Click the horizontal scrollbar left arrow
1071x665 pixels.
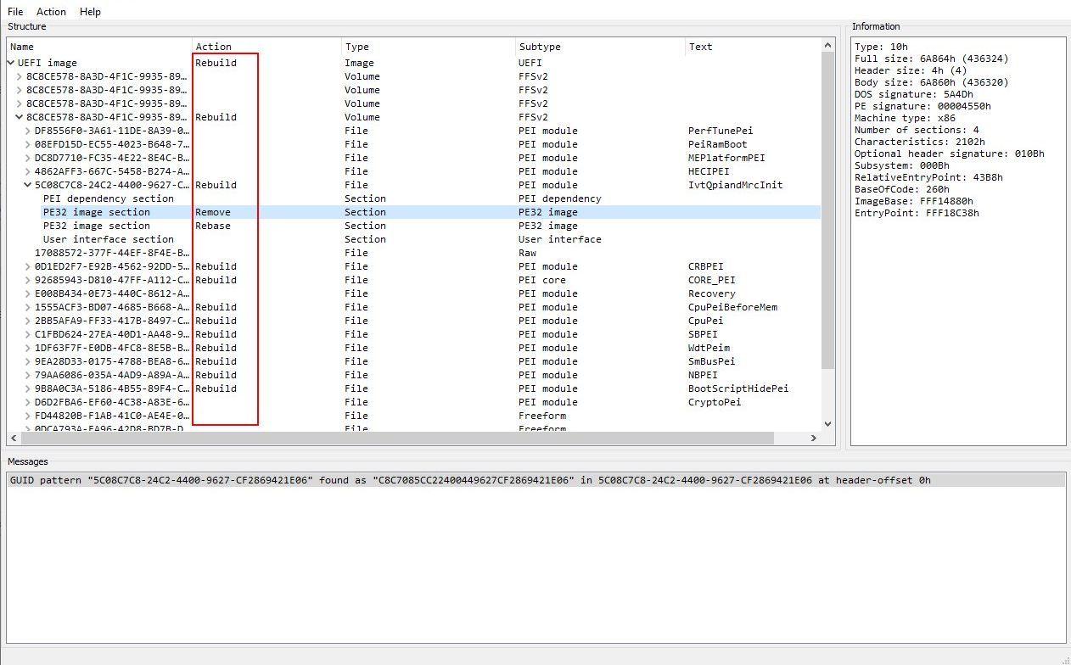[x=13, y=438]
